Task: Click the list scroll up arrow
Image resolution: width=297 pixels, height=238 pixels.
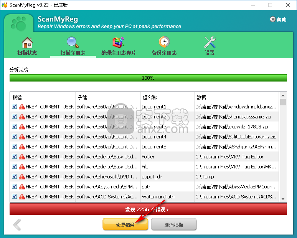Action: coord(283,96)
